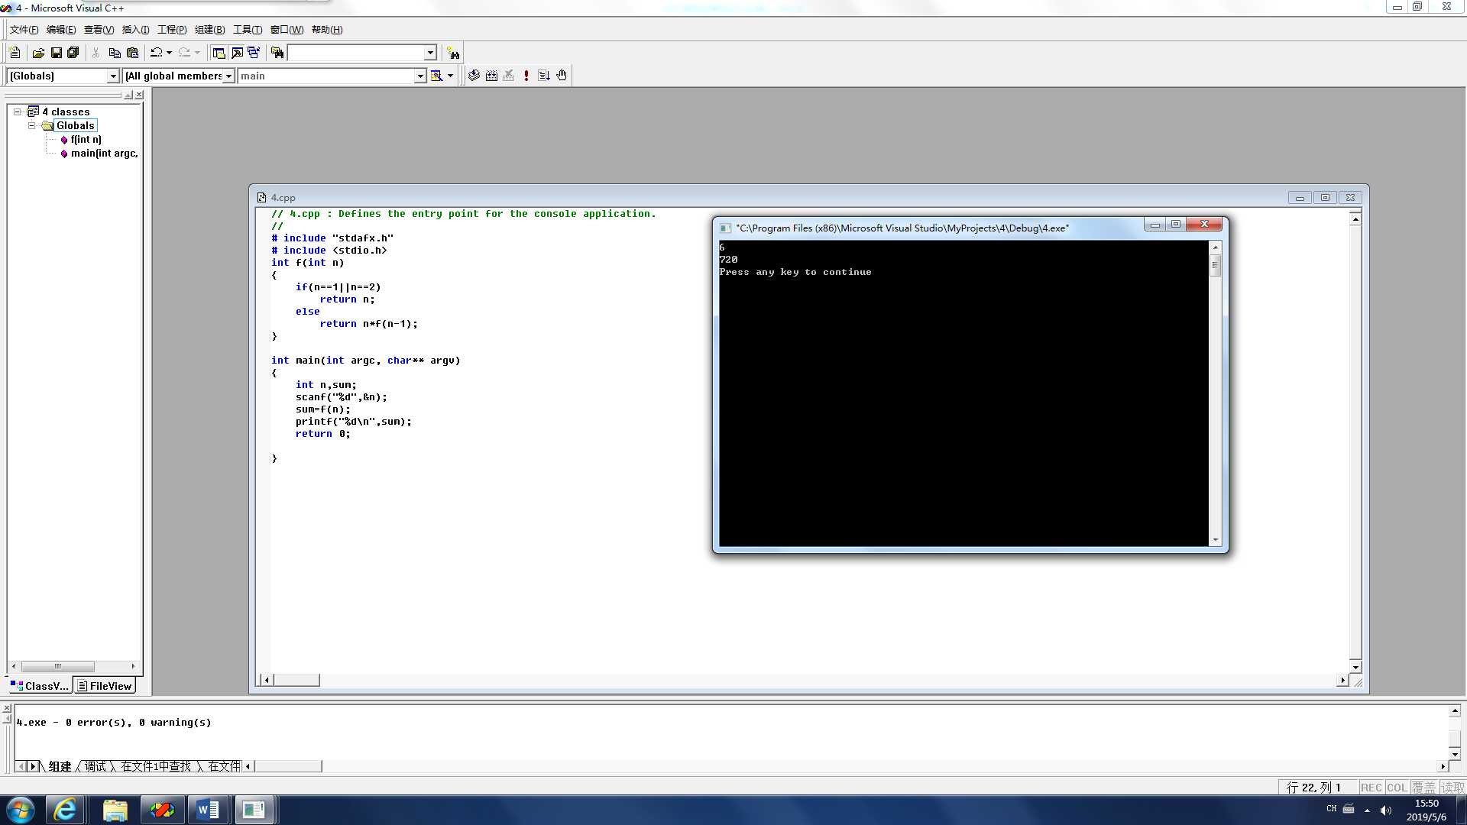Viewport: 1467px width, 825px height.
Task: Click the red exclamation Execute Program icon
Action: (526, 76)
